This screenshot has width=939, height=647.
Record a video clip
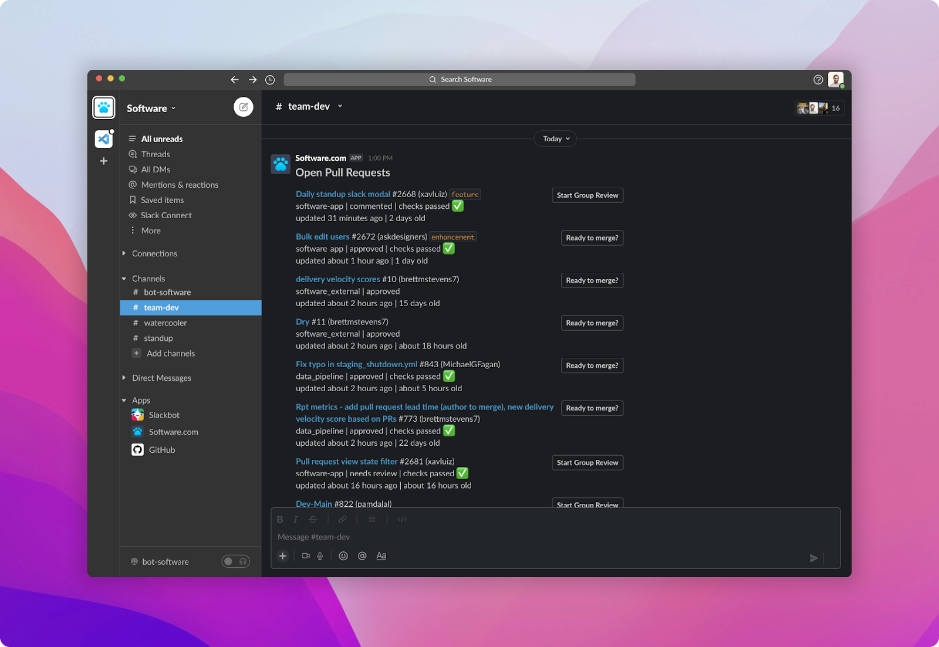point(306,556)
